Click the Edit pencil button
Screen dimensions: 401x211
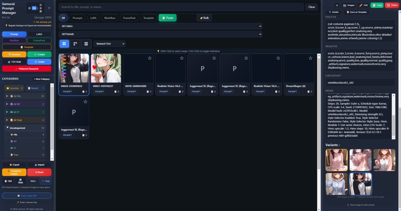coord(363,5)
